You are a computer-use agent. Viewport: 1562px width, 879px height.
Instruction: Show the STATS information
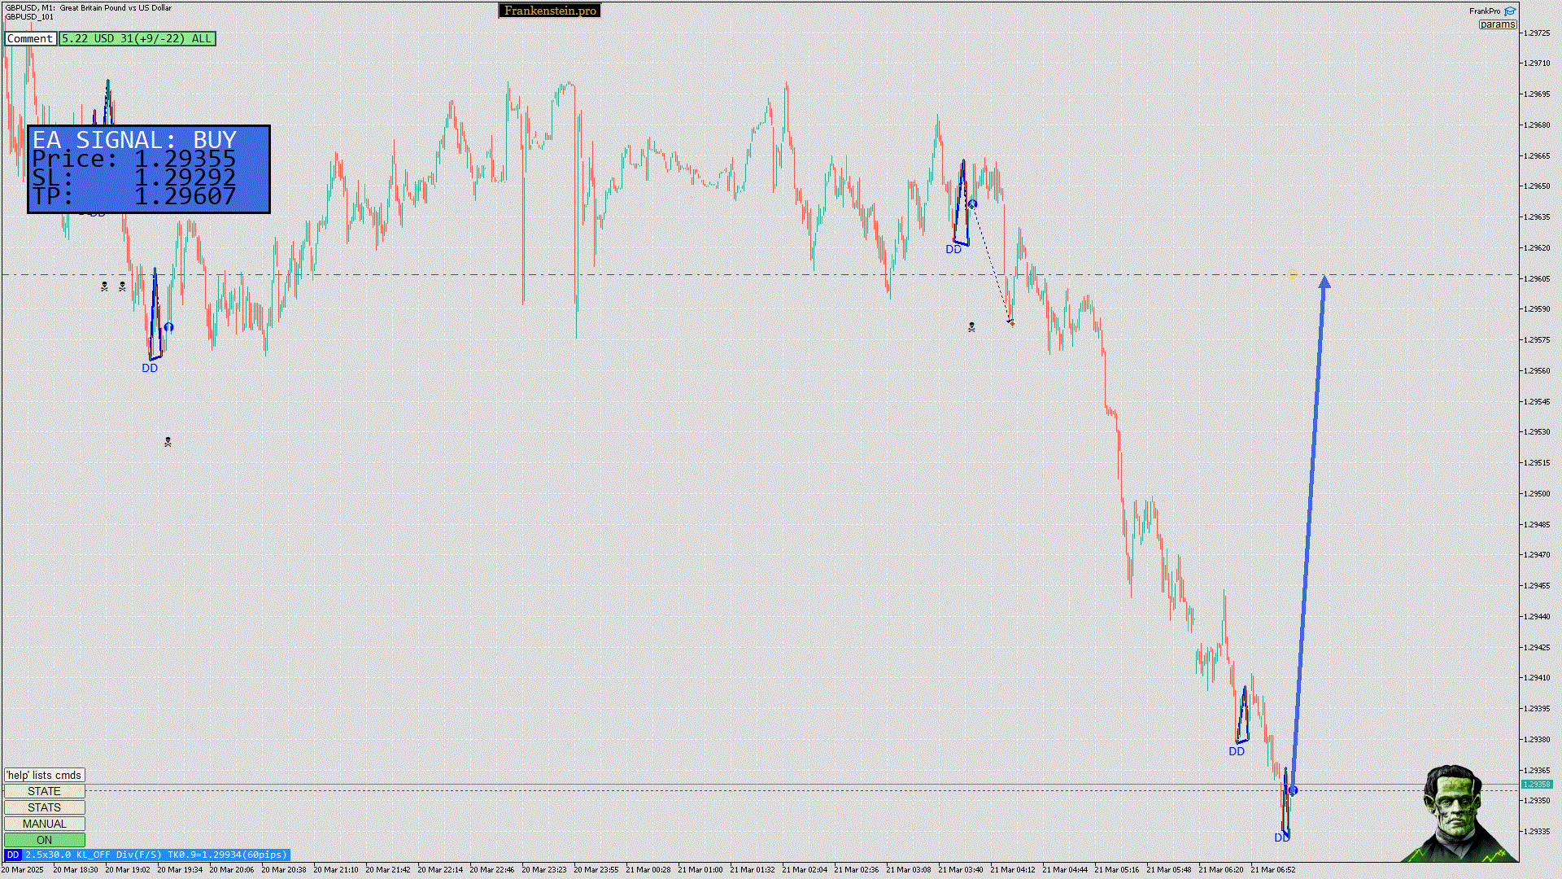[44, 807]
